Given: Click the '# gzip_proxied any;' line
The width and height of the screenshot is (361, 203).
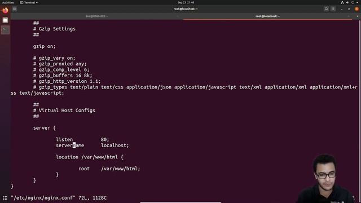Looking at the screenshot, I should click(60, 64).
